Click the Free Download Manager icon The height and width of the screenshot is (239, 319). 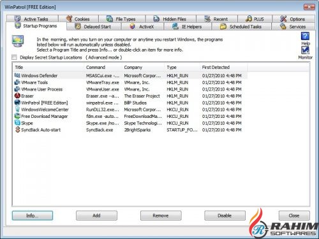[17, 116]
